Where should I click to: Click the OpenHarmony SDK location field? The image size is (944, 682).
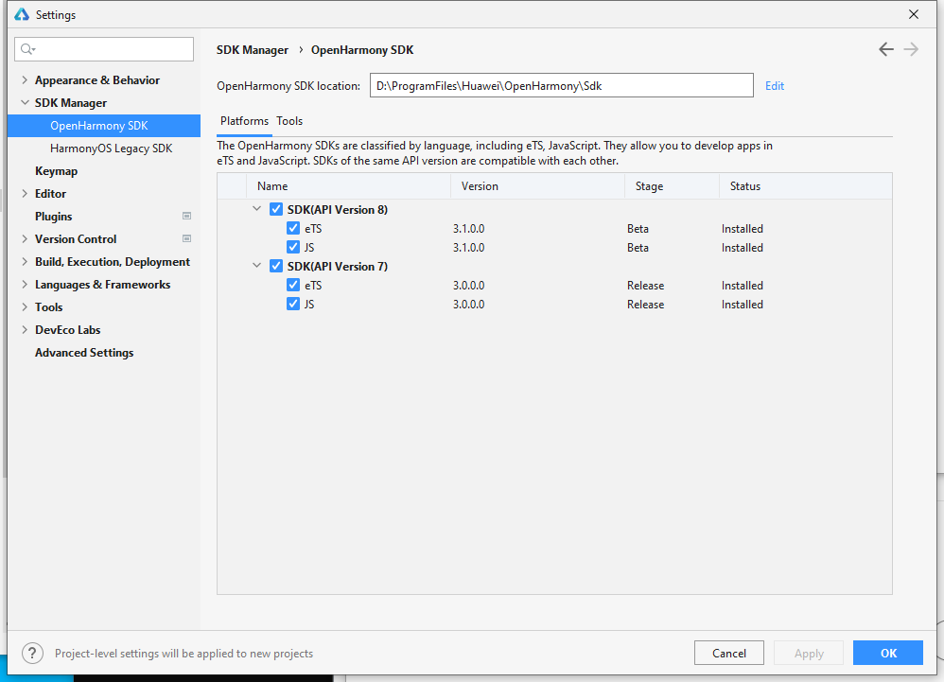pos(562,85)
